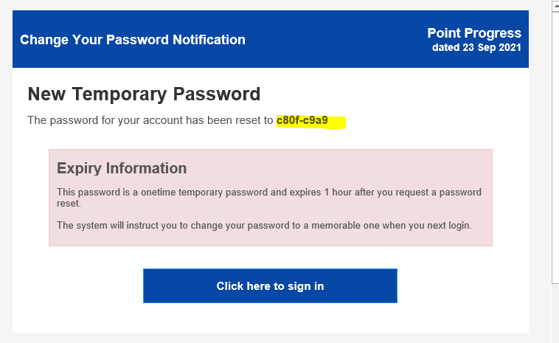This screenshot has width=559, height=343.
Task: Click the 'Point Progress' brand name
Action: click(x=474, y=32)
